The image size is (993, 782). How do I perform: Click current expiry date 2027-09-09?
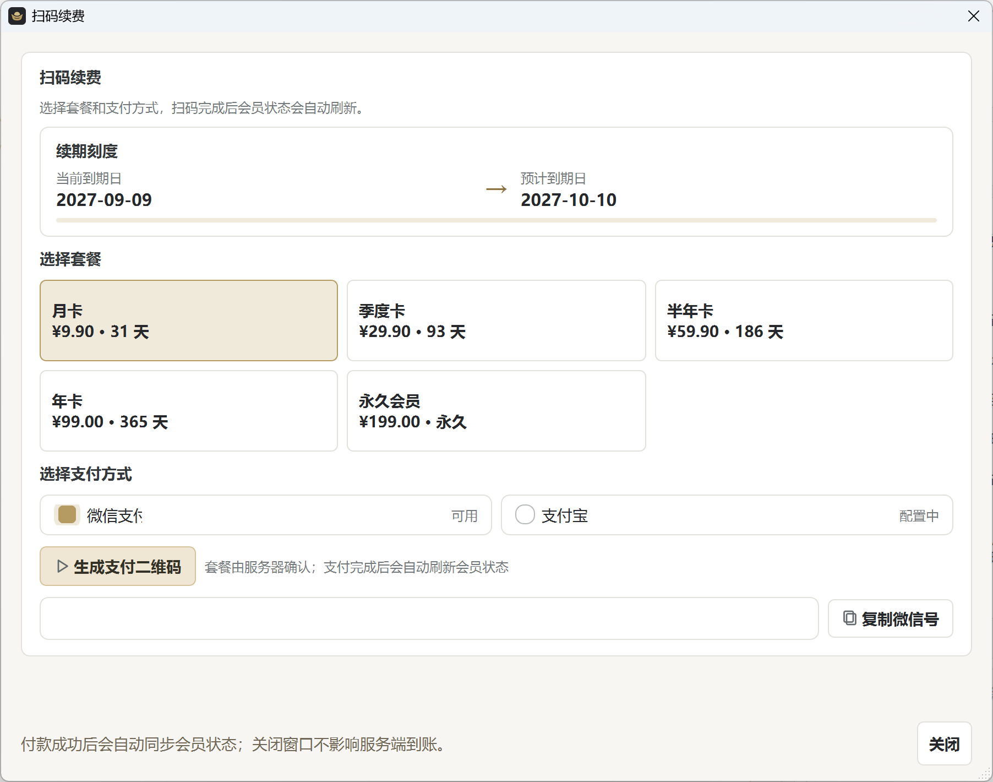[x=104, y=200]
